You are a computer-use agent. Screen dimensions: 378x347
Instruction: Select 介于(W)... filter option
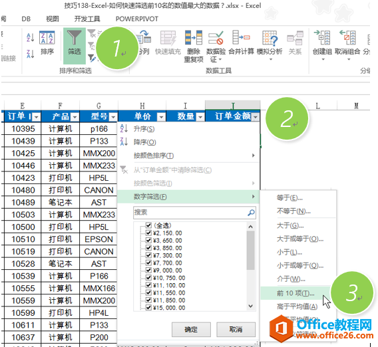[x=291, y=279]
